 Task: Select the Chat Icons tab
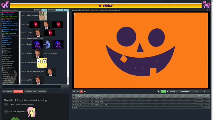[37, 10]
